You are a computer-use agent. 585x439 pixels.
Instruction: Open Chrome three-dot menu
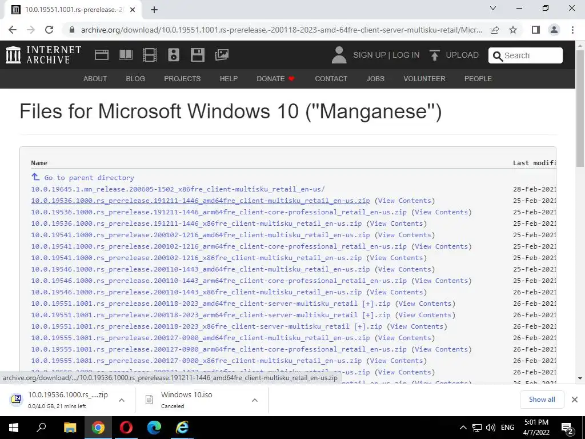pos(572,30)
